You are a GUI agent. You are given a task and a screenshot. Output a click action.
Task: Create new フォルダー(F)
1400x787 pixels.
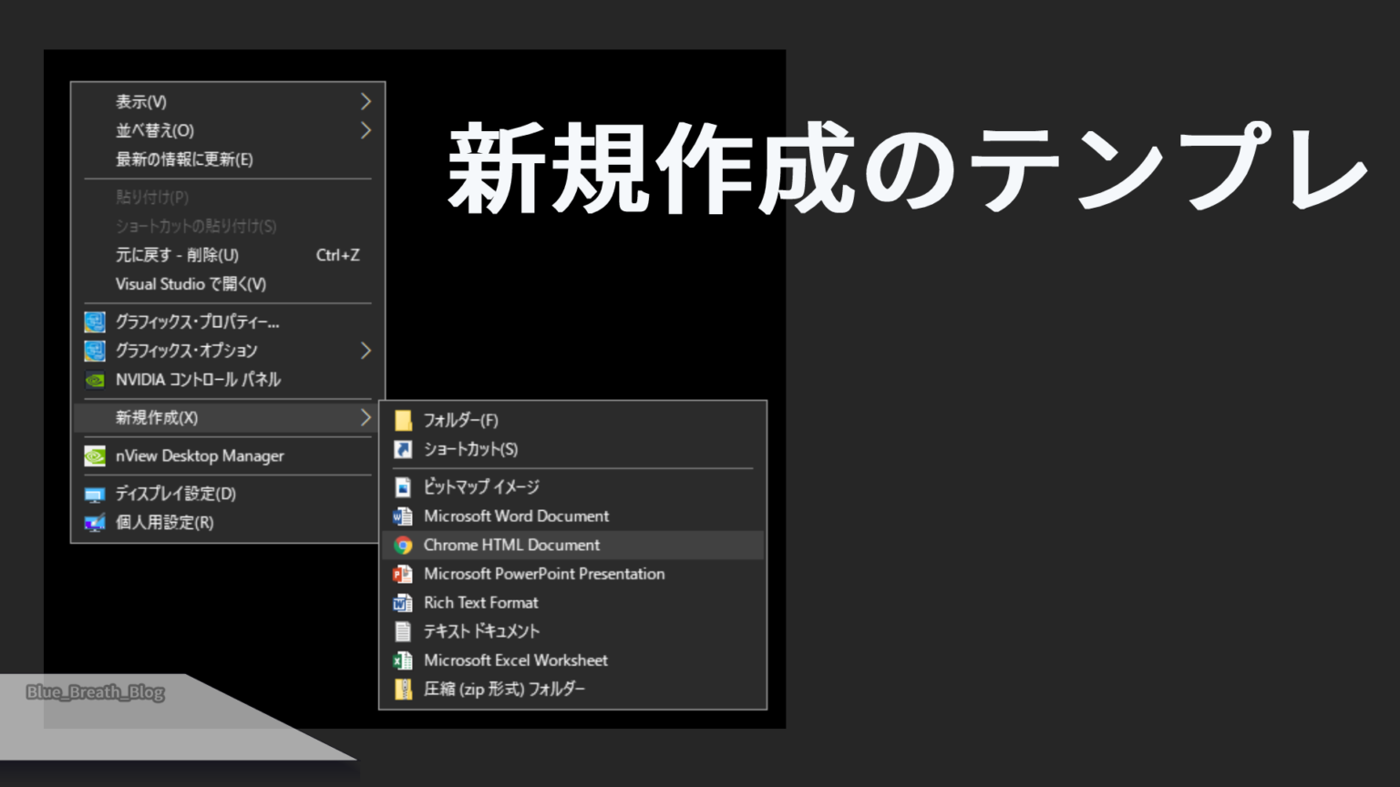(572, 420)
